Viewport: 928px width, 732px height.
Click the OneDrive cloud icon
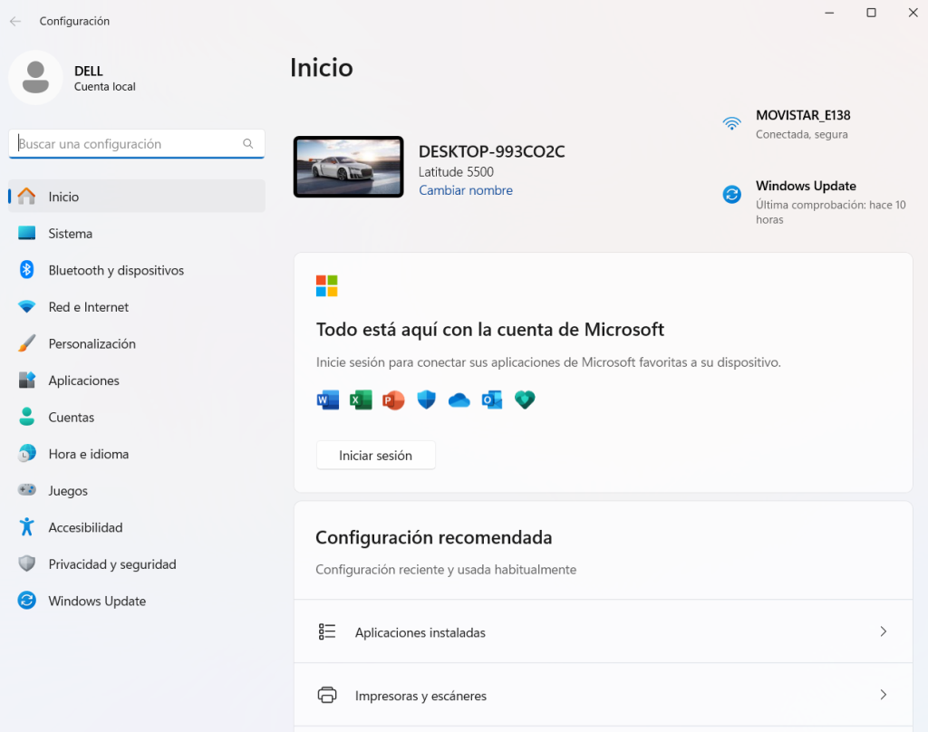click(x=459, y=400)
